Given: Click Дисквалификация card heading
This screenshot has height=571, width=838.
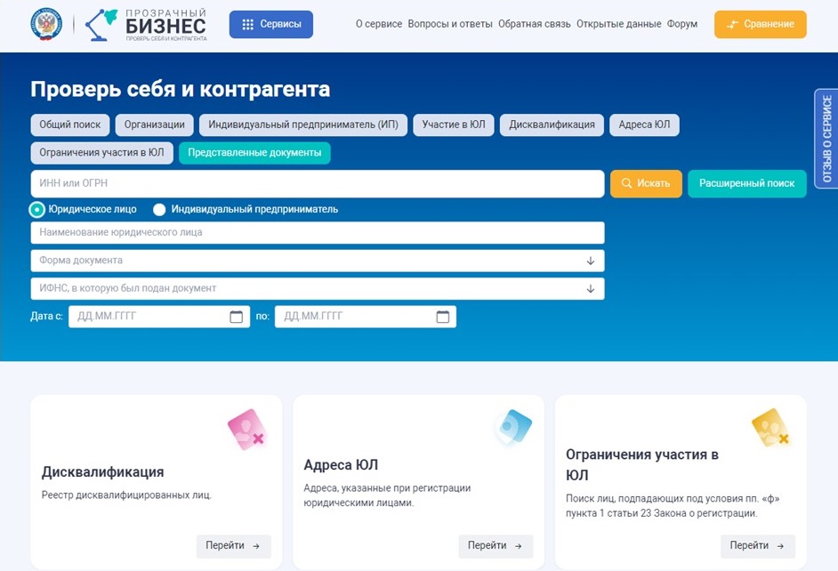Looking at the screenshot, I should [x=102, y=472].
